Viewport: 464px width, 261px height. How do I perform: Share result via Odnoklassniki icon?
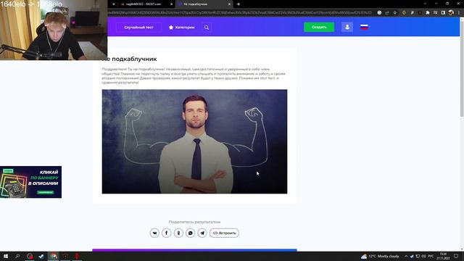click(x=178, y=233)
